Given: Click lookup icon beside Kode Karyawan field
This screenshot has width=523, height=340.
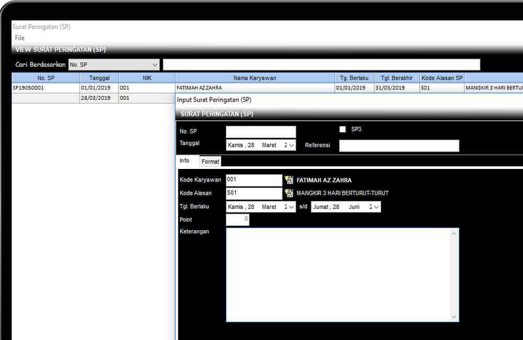Looking at the screenshot, I should tap(289, 180).
